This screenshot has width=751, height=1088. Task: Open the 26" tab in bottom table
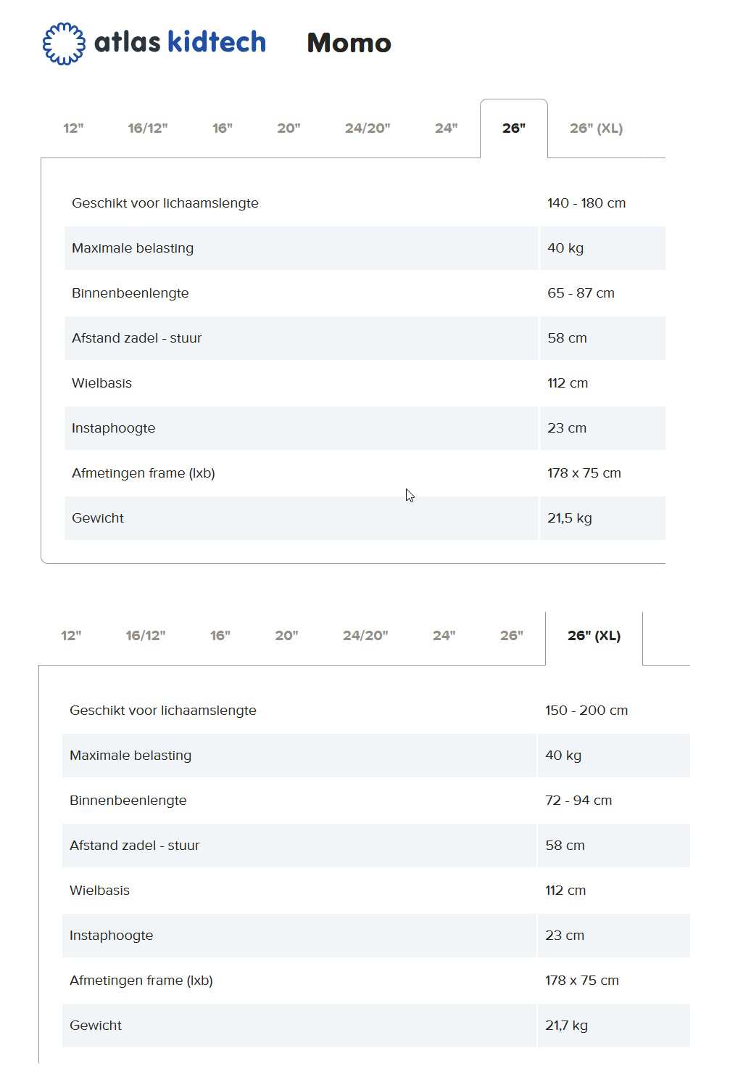click(x=512, y=636)
